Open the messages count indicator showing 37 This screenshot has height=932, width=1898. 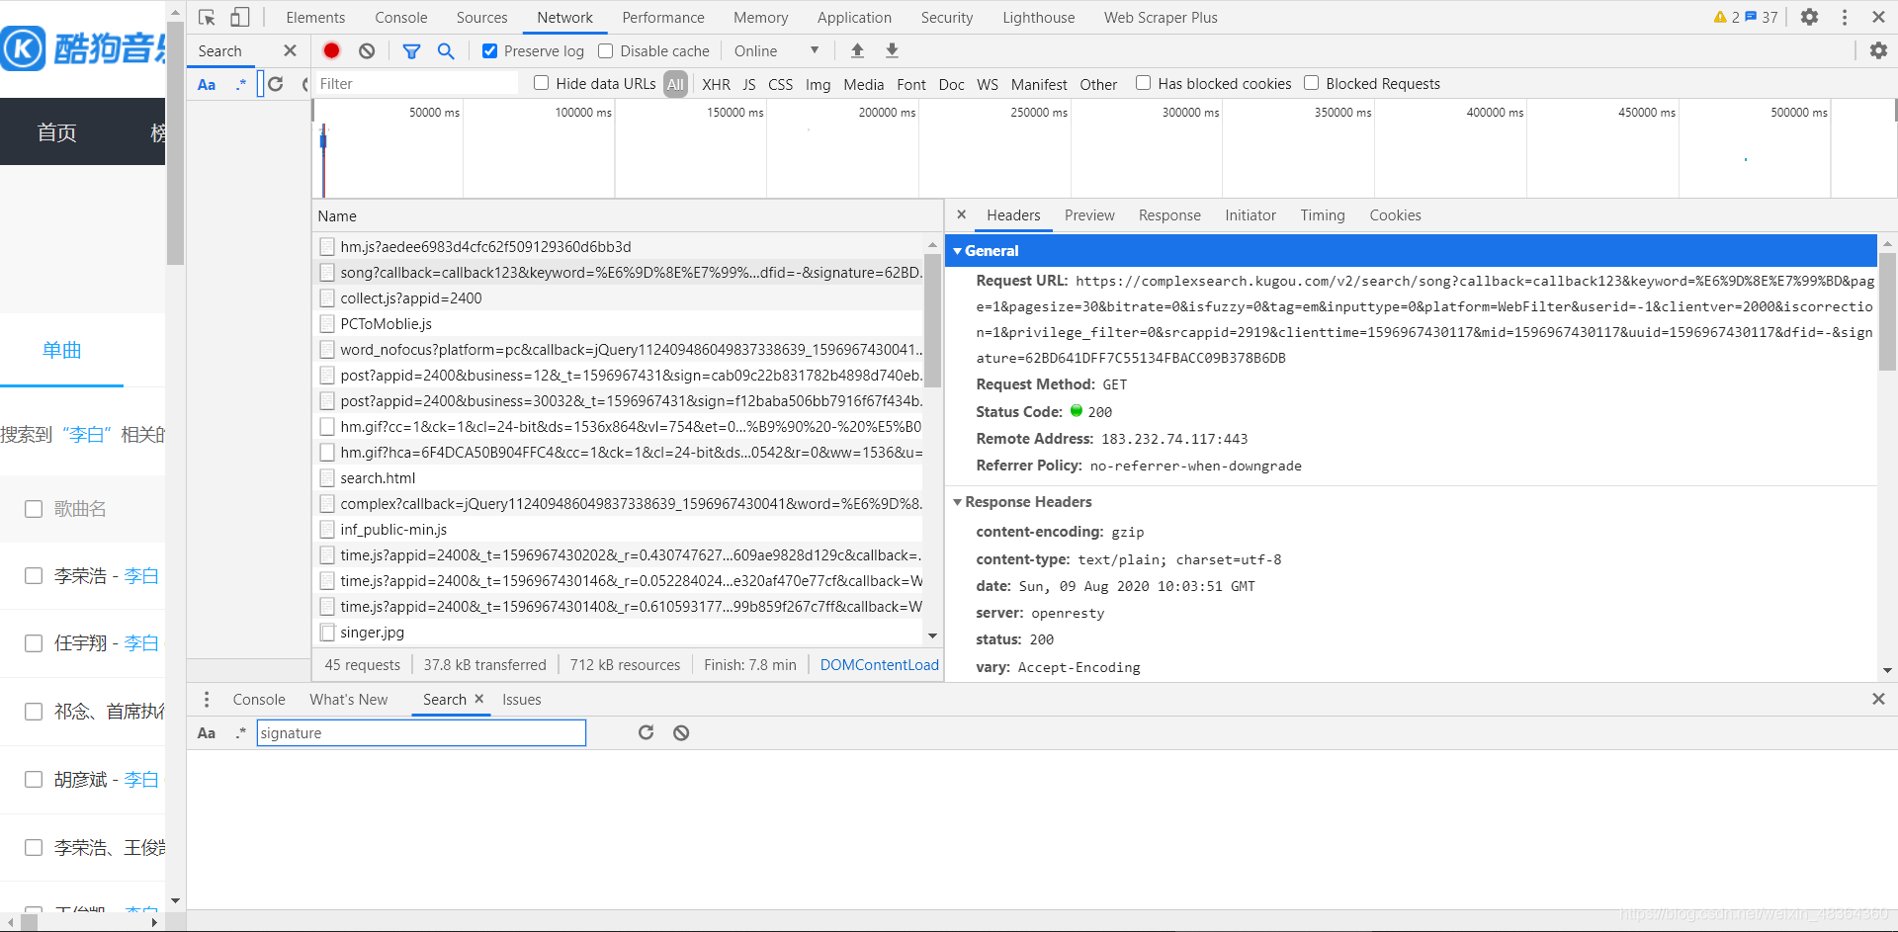(1762, 17)
